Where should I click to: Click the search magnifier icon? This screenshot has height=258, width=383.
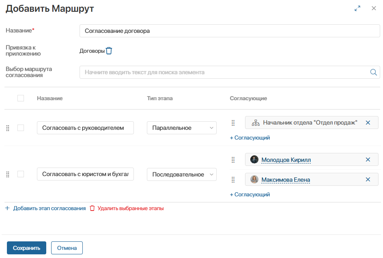click(x=374, y=72)
